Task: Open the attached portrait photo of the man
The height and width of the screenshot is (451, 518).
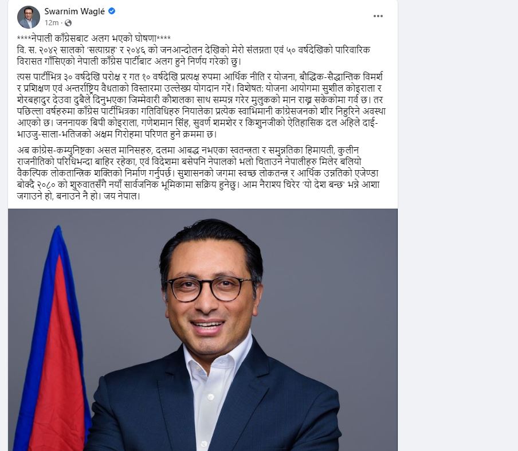Action: point(202,330)
